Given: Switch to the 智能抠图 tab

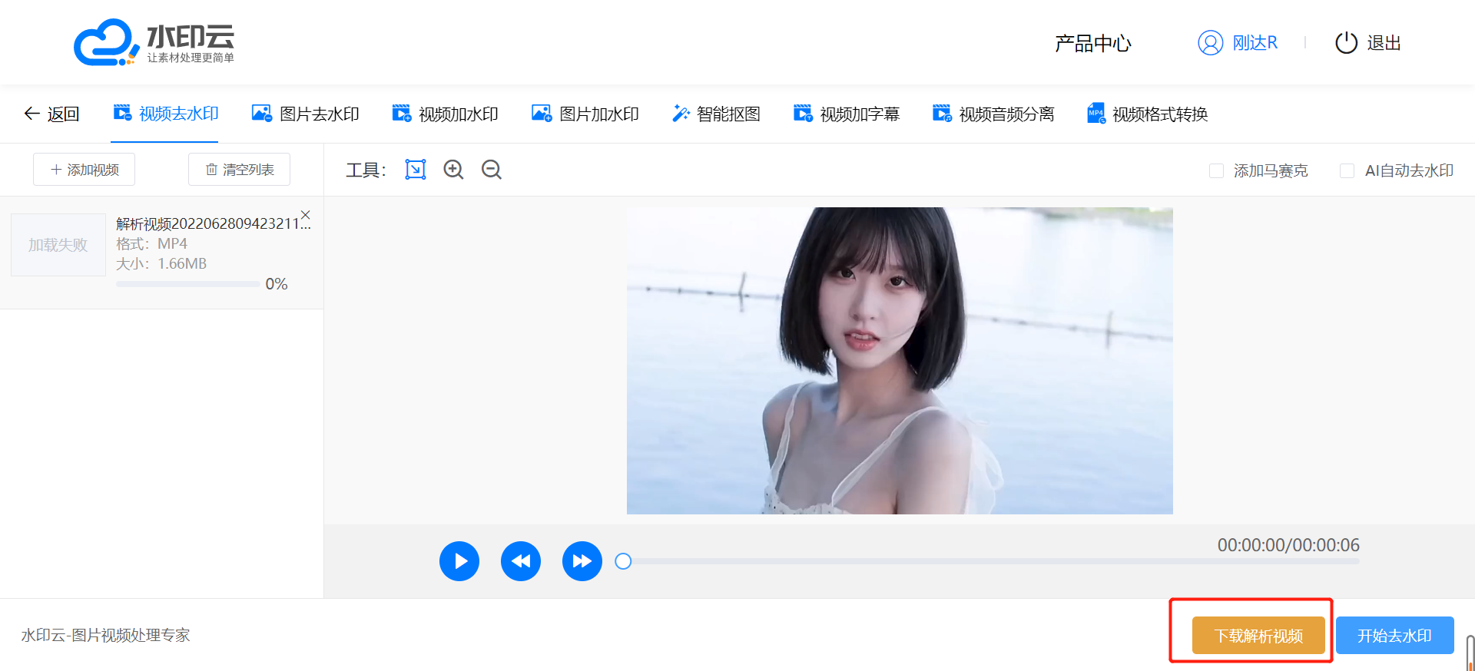Looking at the screenshot, I should click(x=716, y=114).
